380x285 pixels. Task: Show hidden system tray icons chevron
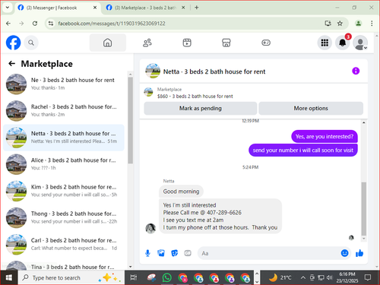(x=303, y=277)
